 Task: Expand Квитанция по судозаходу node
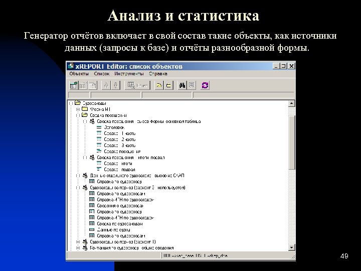pyautogui.click(x=78, y=248)
